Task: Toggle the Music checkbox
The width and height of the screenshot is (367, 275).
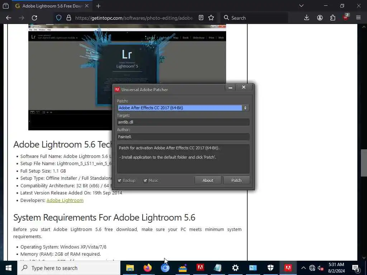Action: tap(145, 180)
